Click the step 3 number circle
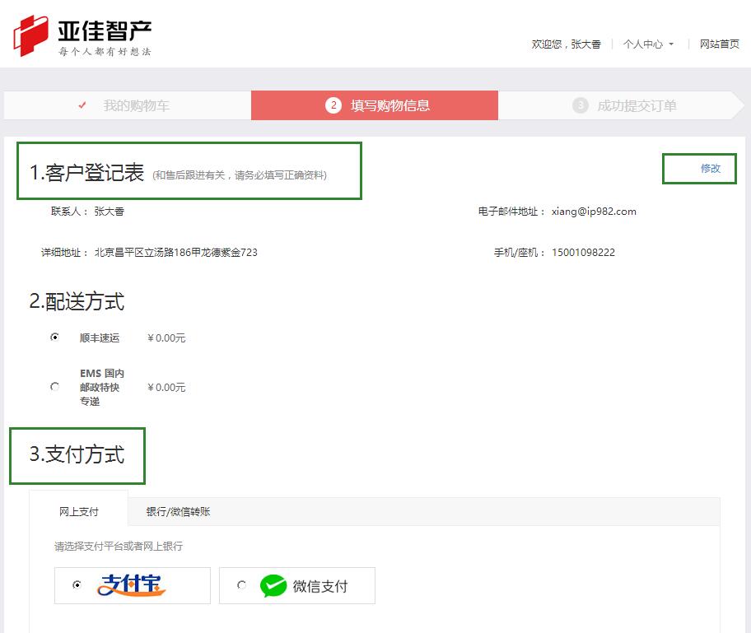This screenshot has width=751, height=633. [x=581, y=105]
